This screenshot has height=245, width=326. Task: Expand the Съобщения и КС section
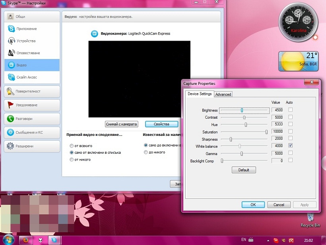(32, 133)
